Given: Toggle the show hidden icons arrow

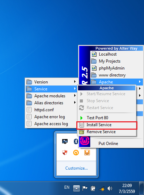Looking at the screenshot, I should pyautogui.click(x=76, y=188).
